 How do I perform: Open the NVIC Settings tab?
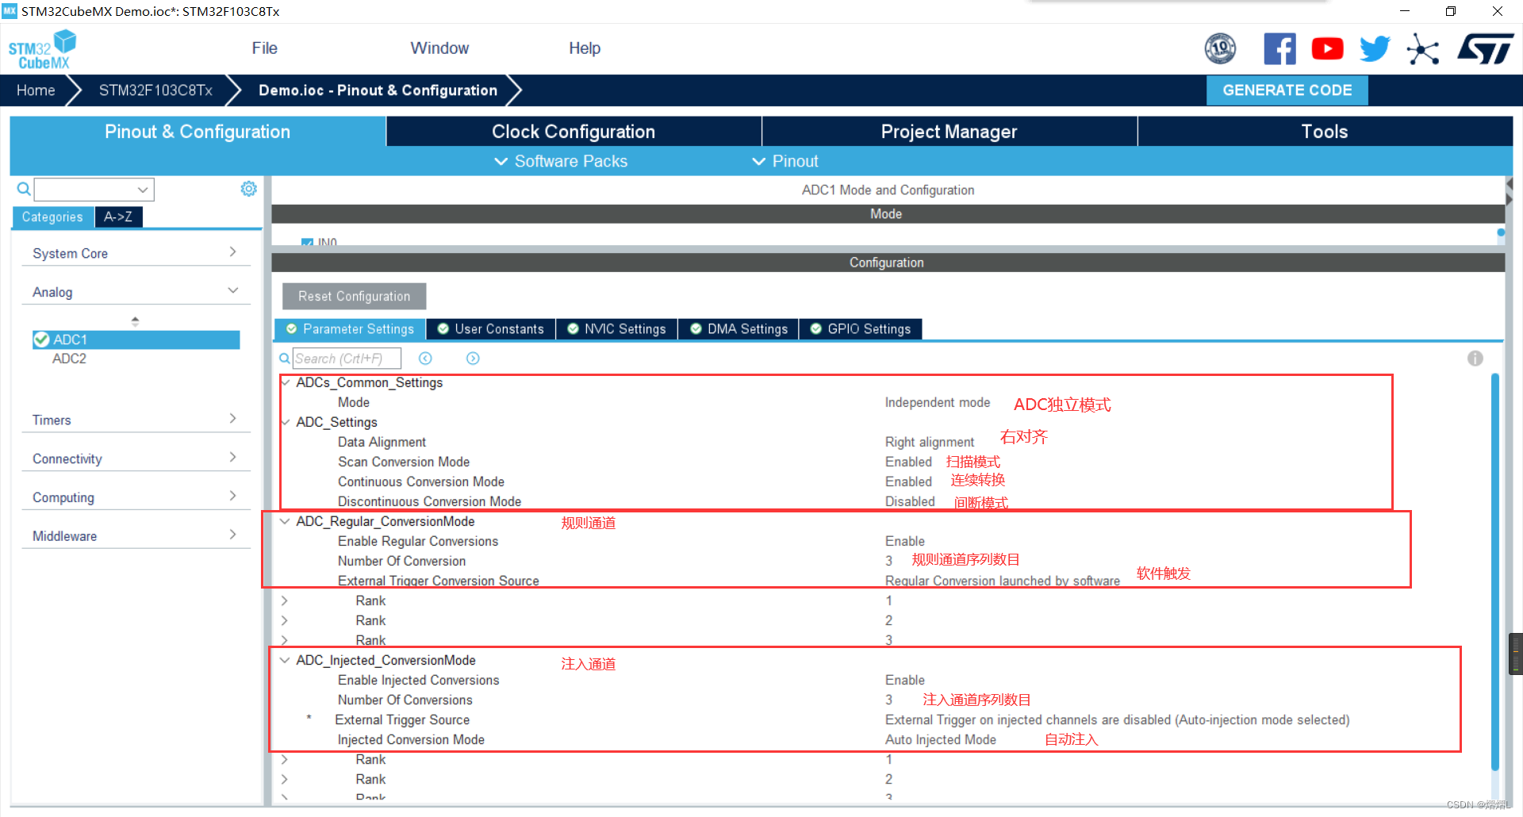click(x=617, y=329)
